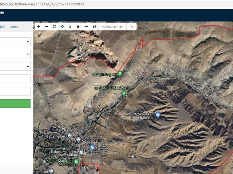Click the second empty text field
The width and height of the screenshot is (233, 174).
pos(15,91)
